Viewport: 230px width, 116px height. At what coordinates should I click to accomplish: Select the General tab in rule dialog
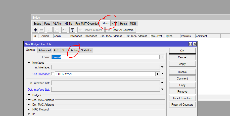coord(31,50)
